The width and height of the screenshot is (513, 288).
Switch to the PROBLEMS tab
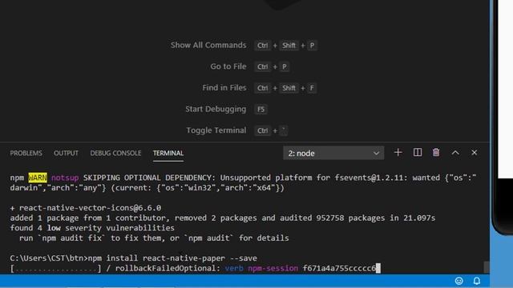pyautogui.click(x=26, y=153)
